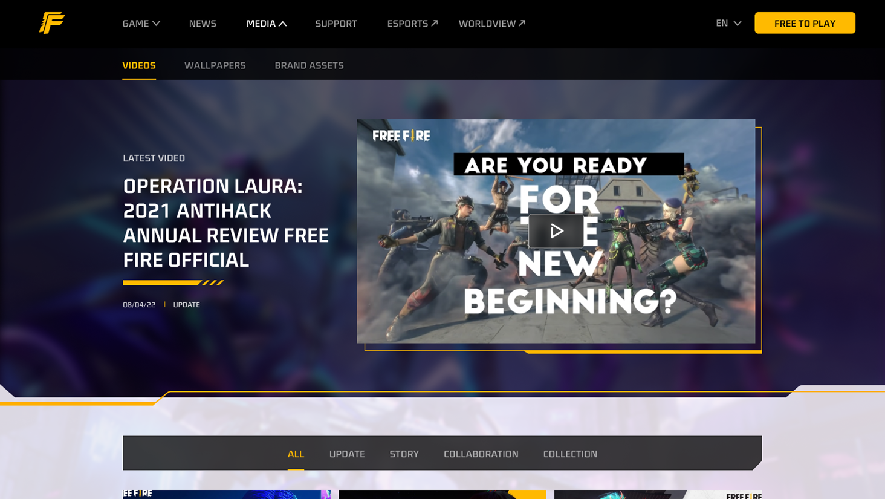Image resolution: width=885 pixels, height=499 pixels.
Task: Switch to WALLPAPERS tab
Action: point(215,65)
